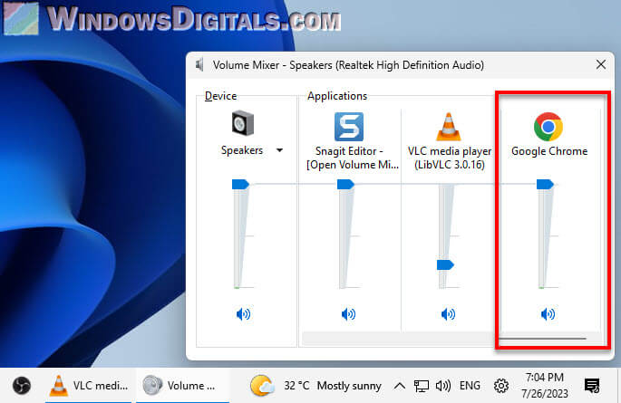Switch to Volume Mixer taskbar button

click(x=182, y=385)
